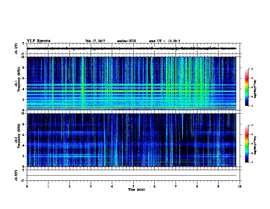Click the "6" kHz tick on ch.1 frequency axis
This screenshot has width=270, height=209.
24,78
